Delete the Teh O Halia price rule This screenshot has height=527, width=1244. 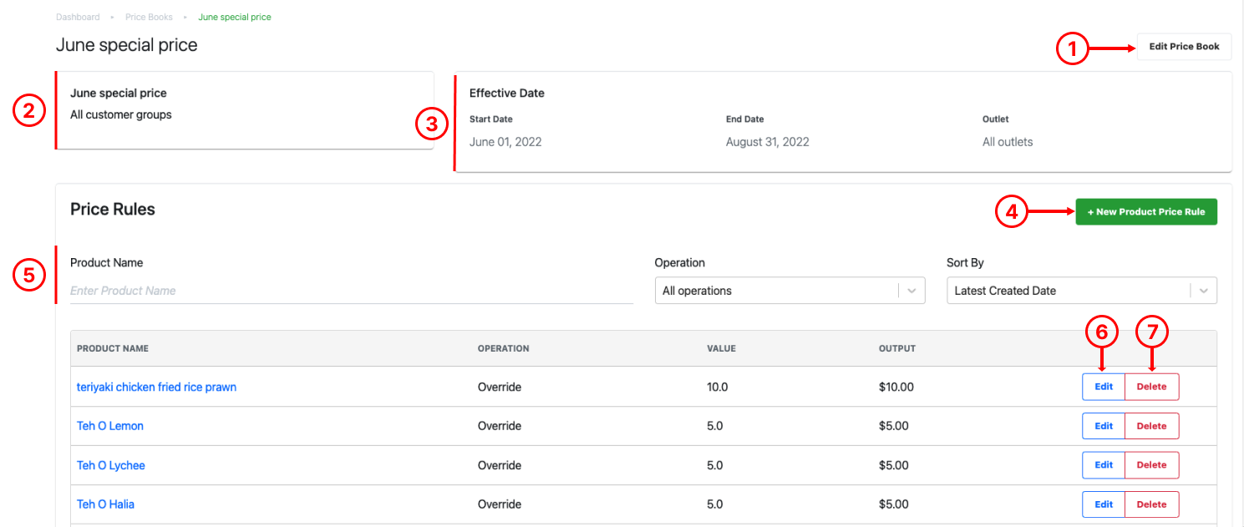1152,504
